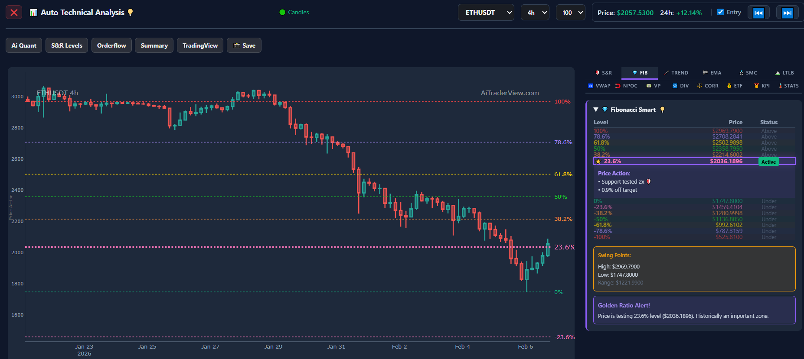The height and width of the screenshot is (359, 804).
Task: Switch to the S&R tab
Action: pyautogui.click(x=603, y=73)
